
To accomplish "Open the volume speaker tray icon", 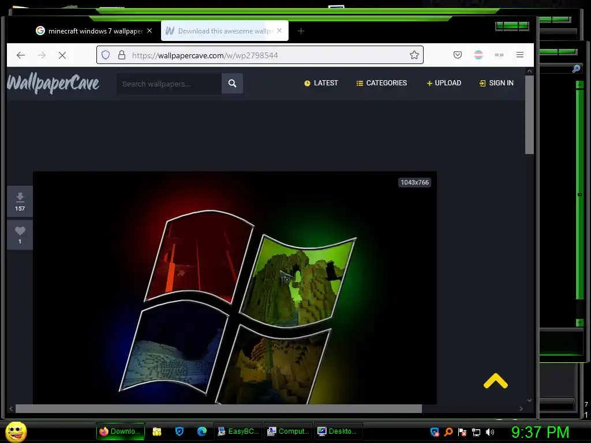I will click(x=490, y=432).
